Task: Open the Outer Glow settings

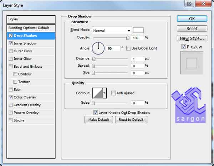Action: [x=23, y=51]
